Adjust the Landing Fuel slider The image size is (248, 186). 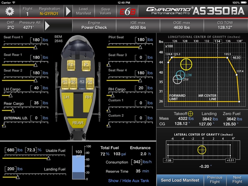coord(18,177)
